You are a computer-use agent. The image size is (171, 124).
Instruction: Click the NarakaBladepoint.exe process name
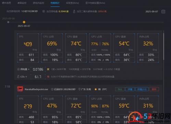coord(36,89)
